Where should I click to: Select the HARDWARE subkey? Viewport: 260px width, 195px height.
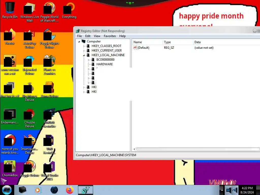coord(104,64)
